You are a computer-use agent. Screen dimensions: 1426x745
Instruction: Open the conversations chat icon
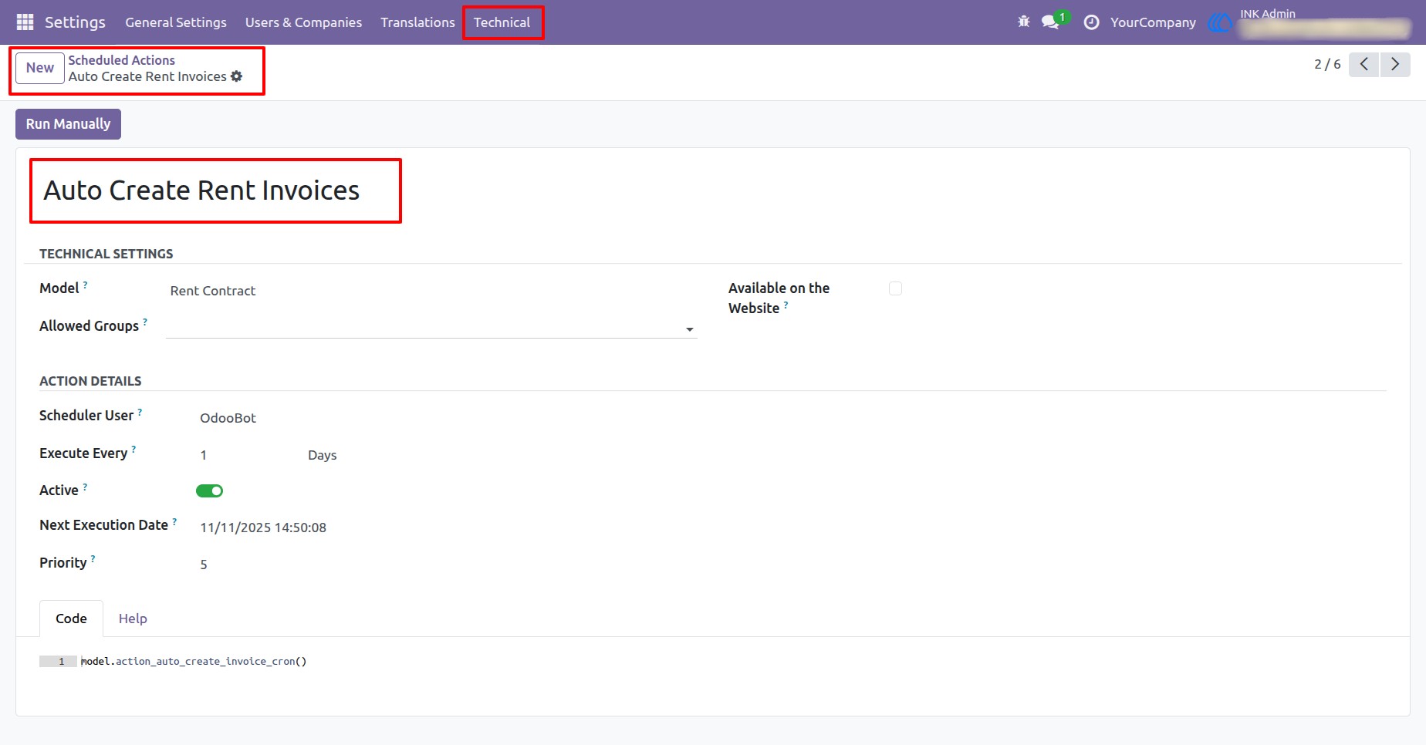pos(1051,22)
